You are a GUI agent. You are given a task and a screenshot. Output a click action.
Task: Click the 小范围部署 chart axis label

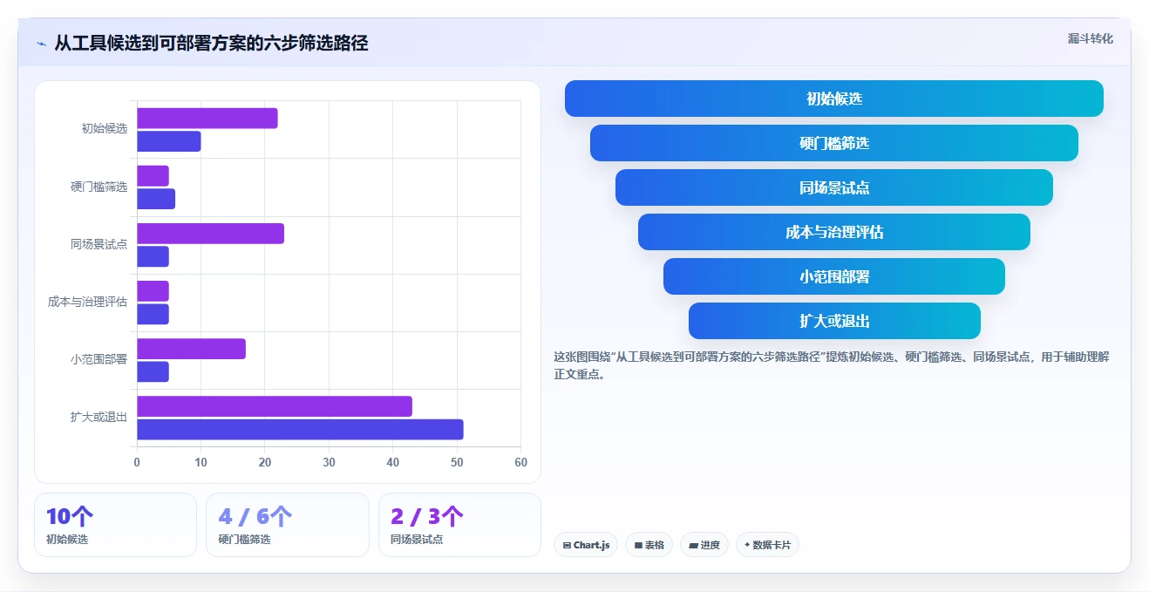[99, 359]
